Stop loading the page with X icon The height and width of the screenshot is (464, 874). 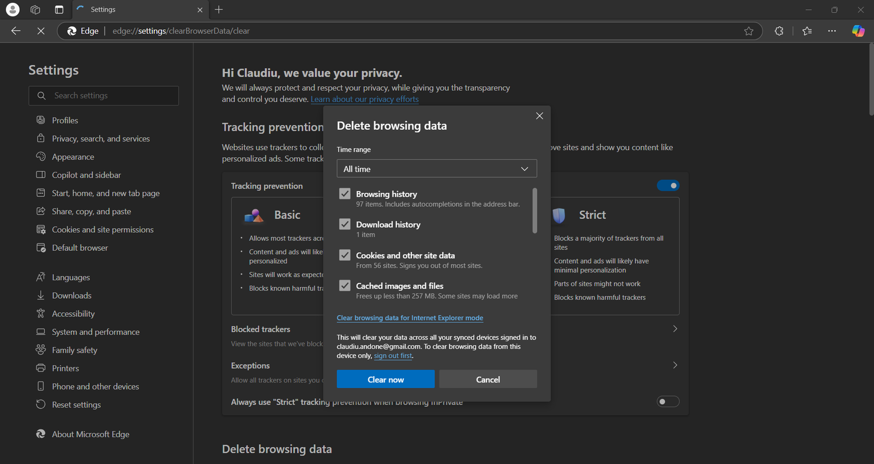[x=41, y=31]
